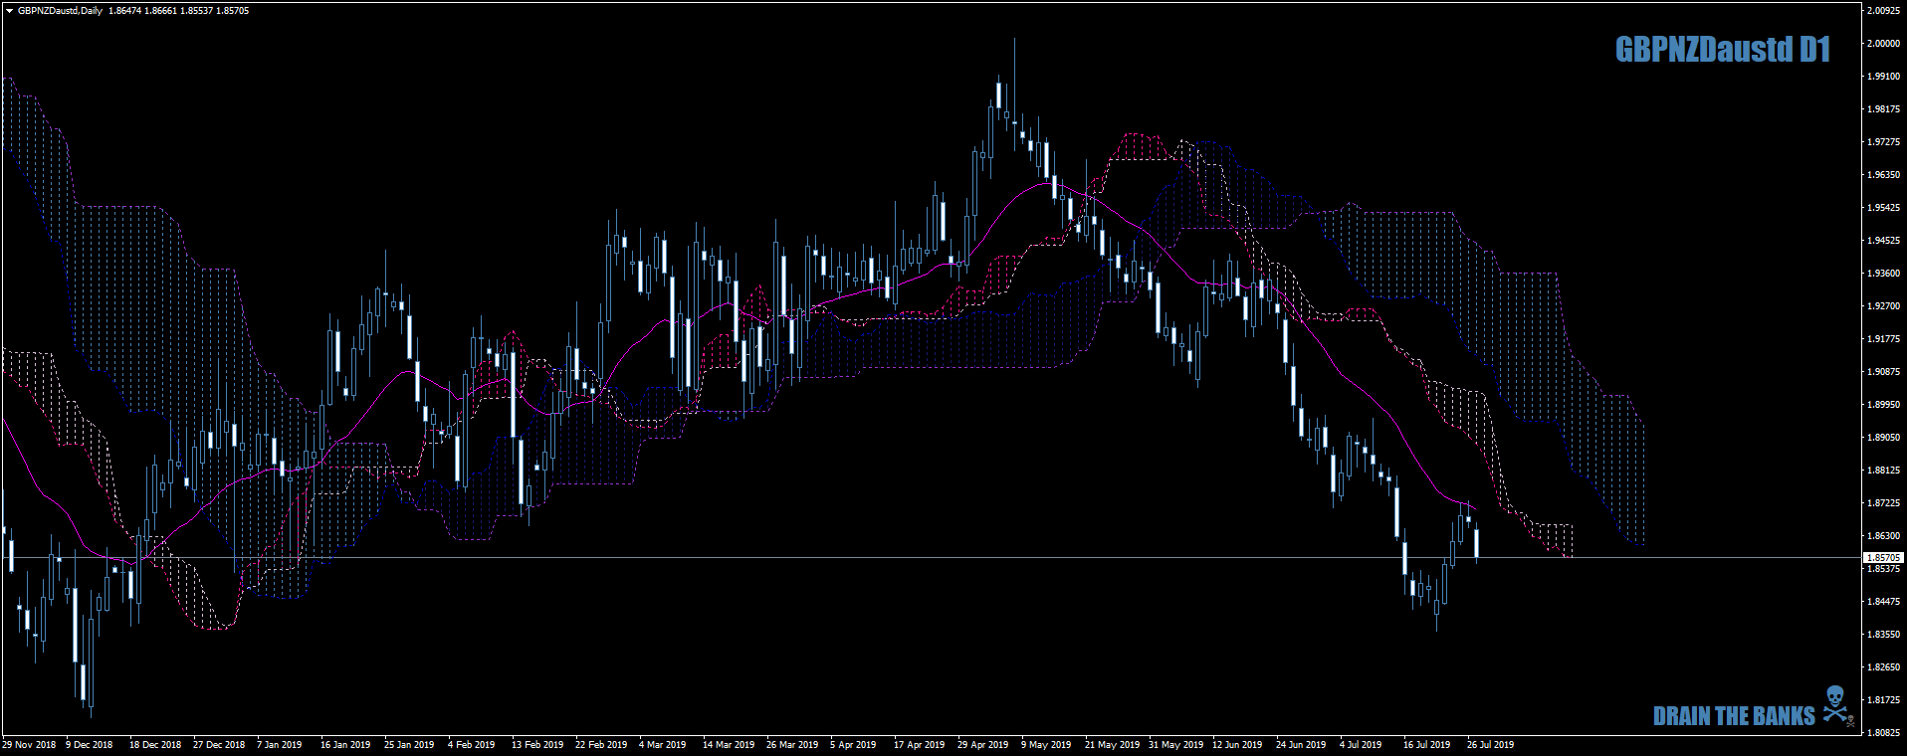The width and height of the screenshot is (1907, 756).
Task: Click the 27 Dec 2018 date label
Action: coord(219,745)
